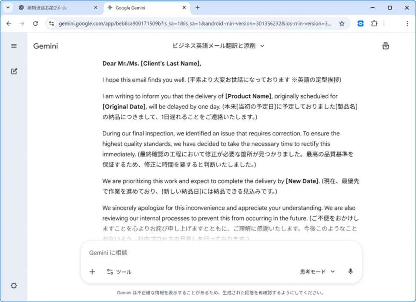Expand the 思考モード model selector
This screenshot has height=302, width=416.
pos(317,271)
